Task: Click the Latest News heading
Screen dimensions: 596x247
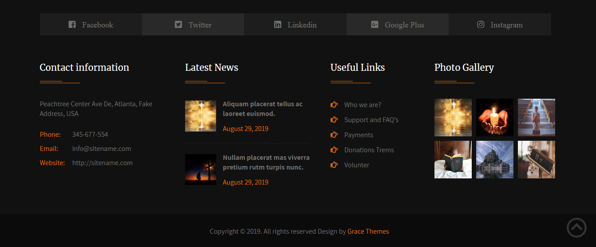Action: point(212,67)
